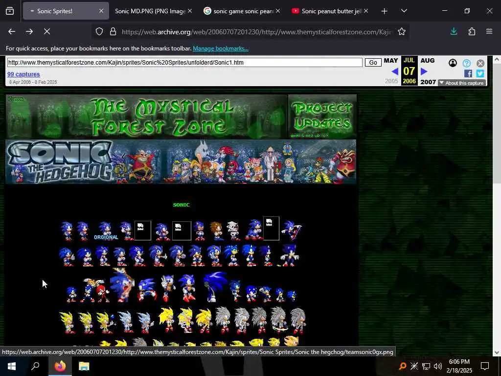
Task: Click the Sonic the Hedgehog character banner
Action: click(181, 162)
